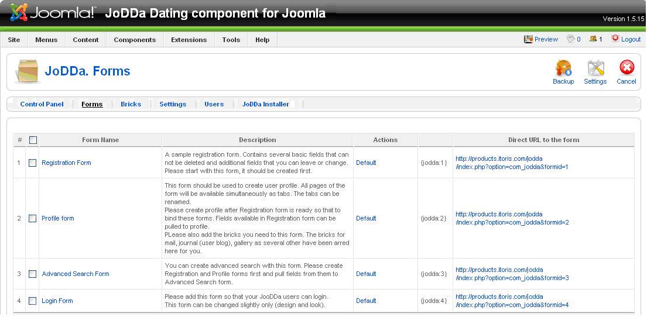Screen dimensions: 647x317
Task: Click the Actions column header
Action: (x=385, y=140)
